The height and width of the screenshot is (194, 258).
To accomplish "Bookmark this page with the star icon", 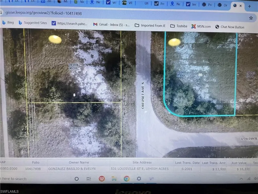I will tap(251, 18).
